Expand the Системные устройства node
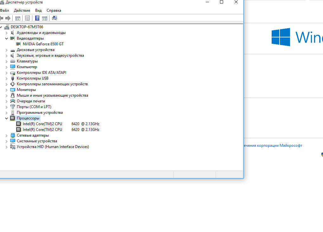Viewport: 323px width, 232px height. [6, 141]
